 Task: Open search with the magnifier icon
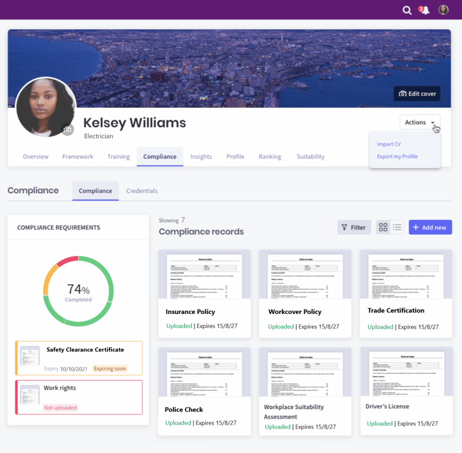(407, 10)
